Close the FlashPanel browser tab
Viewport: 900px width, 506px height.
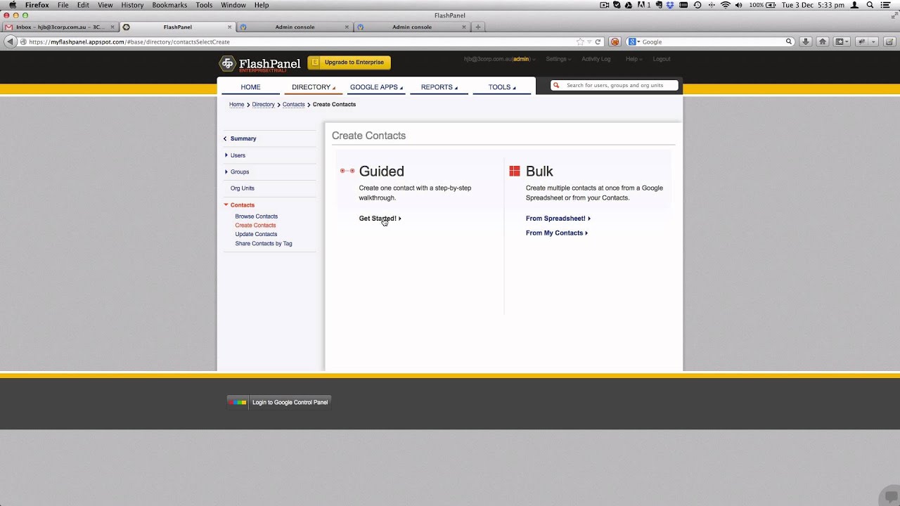pyautogui.click(x=229, y=27)
